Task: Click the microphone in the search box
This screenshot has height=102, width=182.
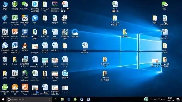Action: tap(49, 99)
